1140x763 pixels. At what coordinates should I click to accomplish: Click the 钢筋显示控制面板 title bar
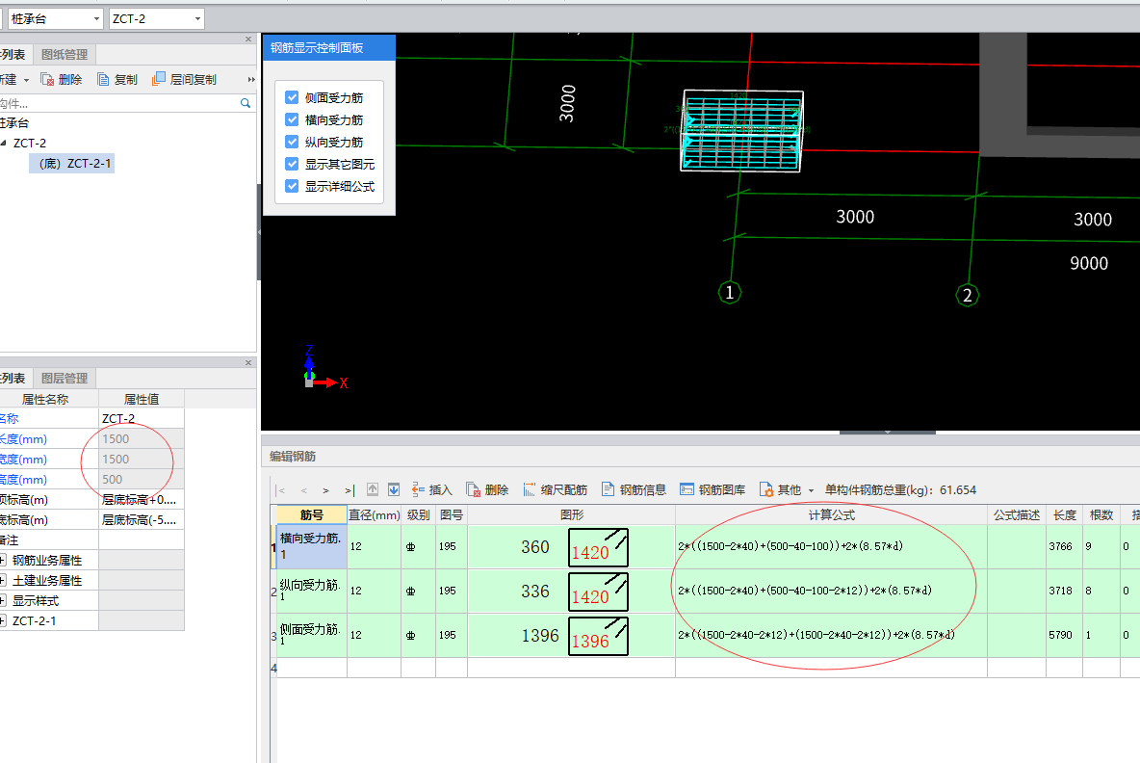pyautogui.click(x=328, y=48)
